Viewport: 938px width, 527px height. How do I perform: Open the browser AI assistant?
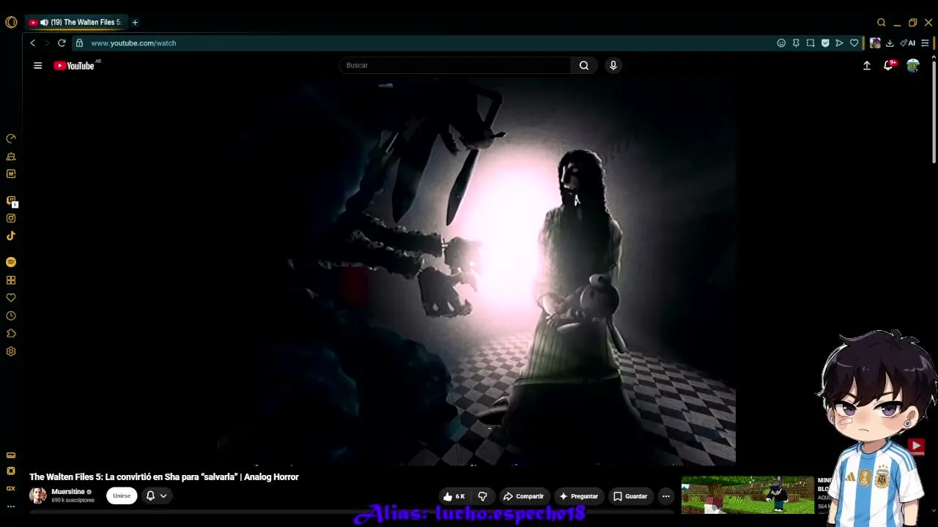[x=908, y=43]
